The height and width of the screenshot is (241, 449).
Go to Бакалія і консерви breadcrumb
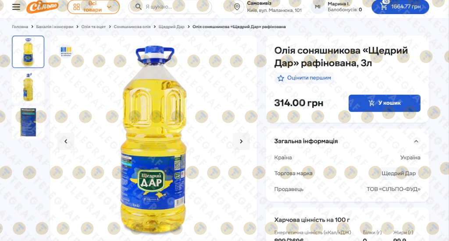[x=55, y=27]
